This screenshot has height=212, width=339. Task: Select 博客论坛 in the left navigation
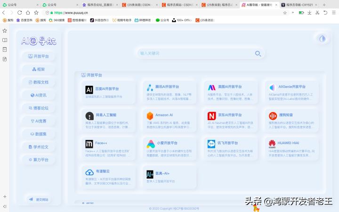pyautogui.click(x=39, y=108)
